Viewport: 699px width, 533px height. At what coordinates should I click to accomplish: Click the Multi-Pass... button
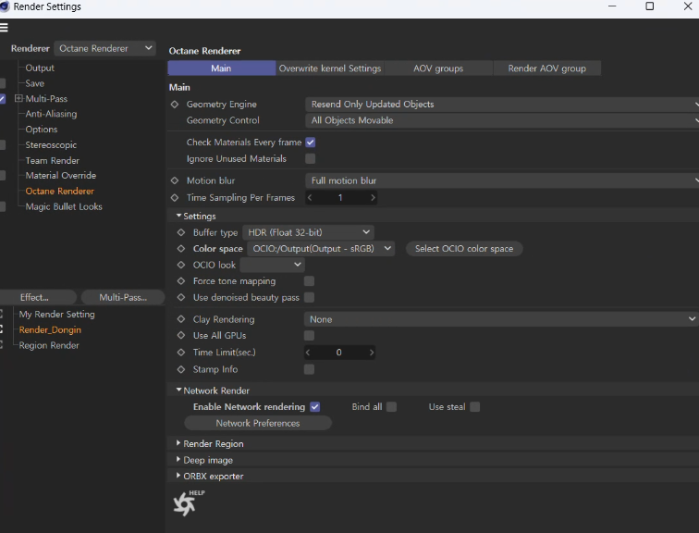pos(123,297)
